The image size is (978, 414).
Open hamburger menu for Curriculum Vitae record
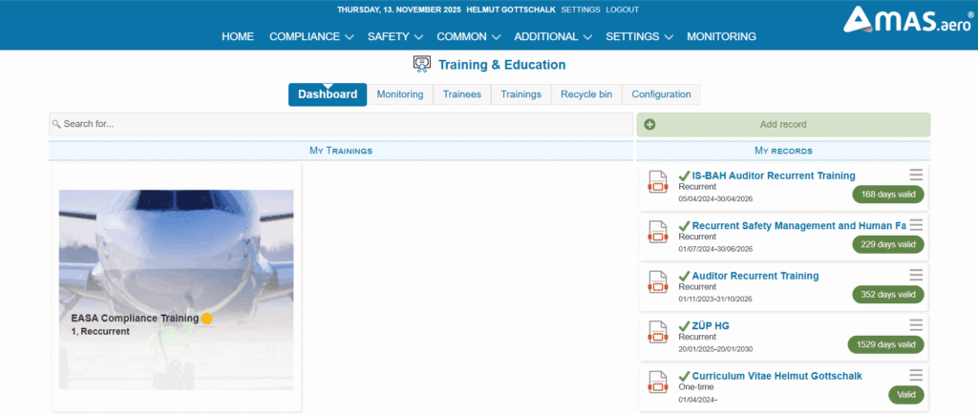coord(916,375)
